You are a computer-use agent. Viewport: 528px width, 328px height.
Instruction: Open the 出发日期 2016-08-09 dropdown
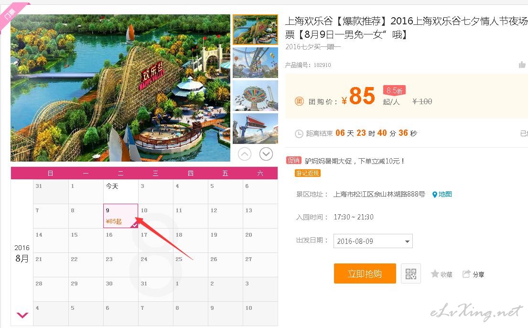[373, 241]
